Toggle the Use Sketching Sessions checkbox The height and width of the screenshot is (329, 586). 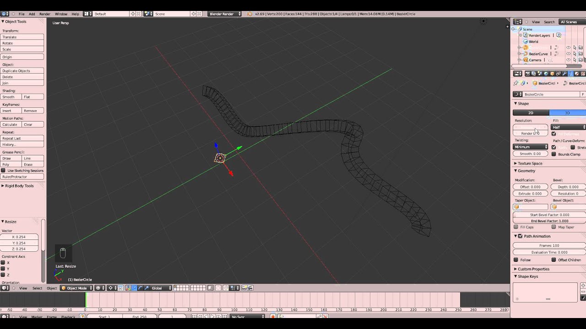3,170
